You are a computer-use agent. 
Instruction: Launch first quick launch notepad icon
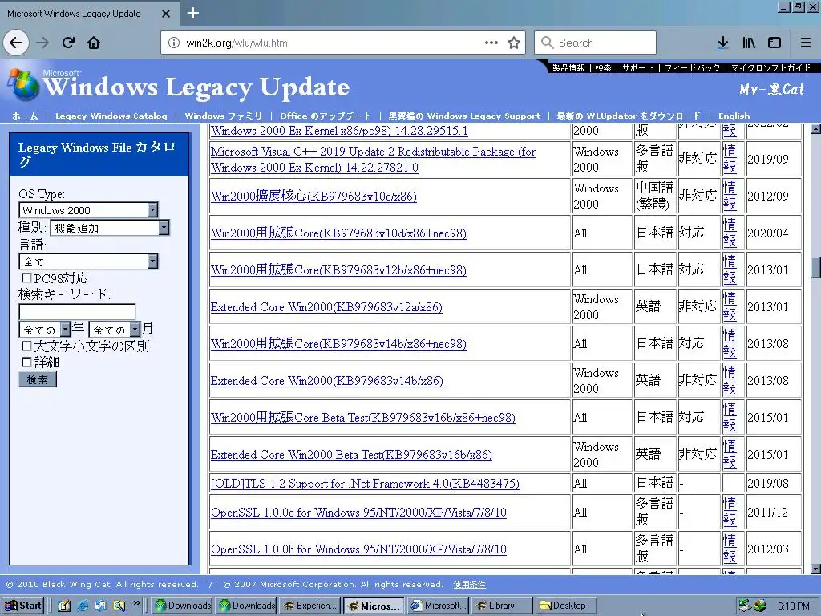64,606
